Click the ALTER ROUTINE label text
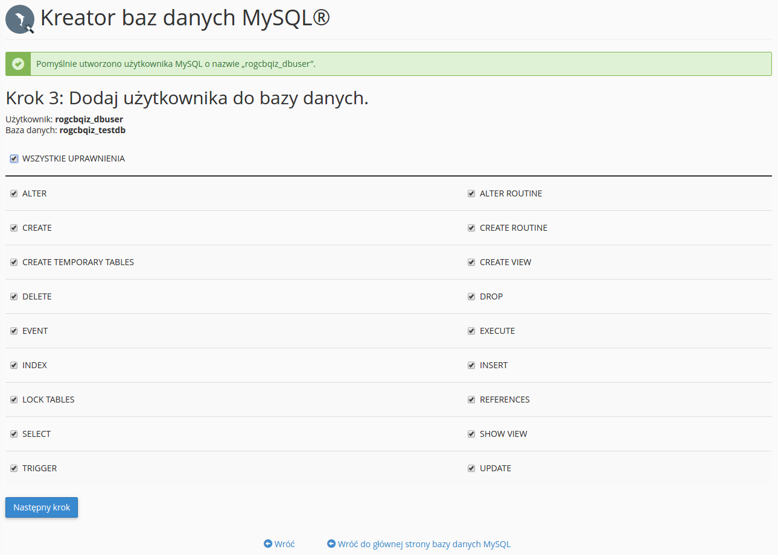Image resolution: width=778 pixels, height=555 pixels. pyautogui.click(x=511, y=193)
